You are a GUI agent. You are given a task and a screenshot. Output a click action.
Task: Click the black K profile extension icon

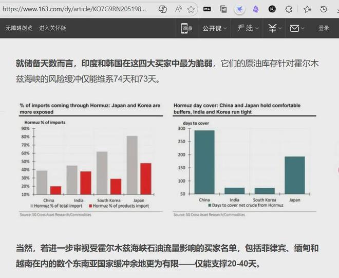point(272,9)
